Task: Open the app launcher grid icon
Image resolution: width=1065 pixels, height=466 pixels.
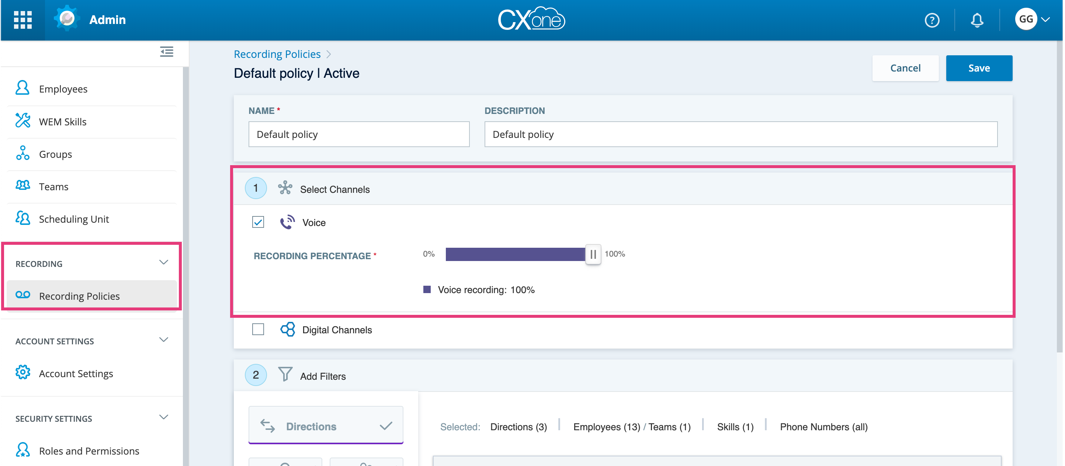Action: pyautogui.click(x=23, y=20)
